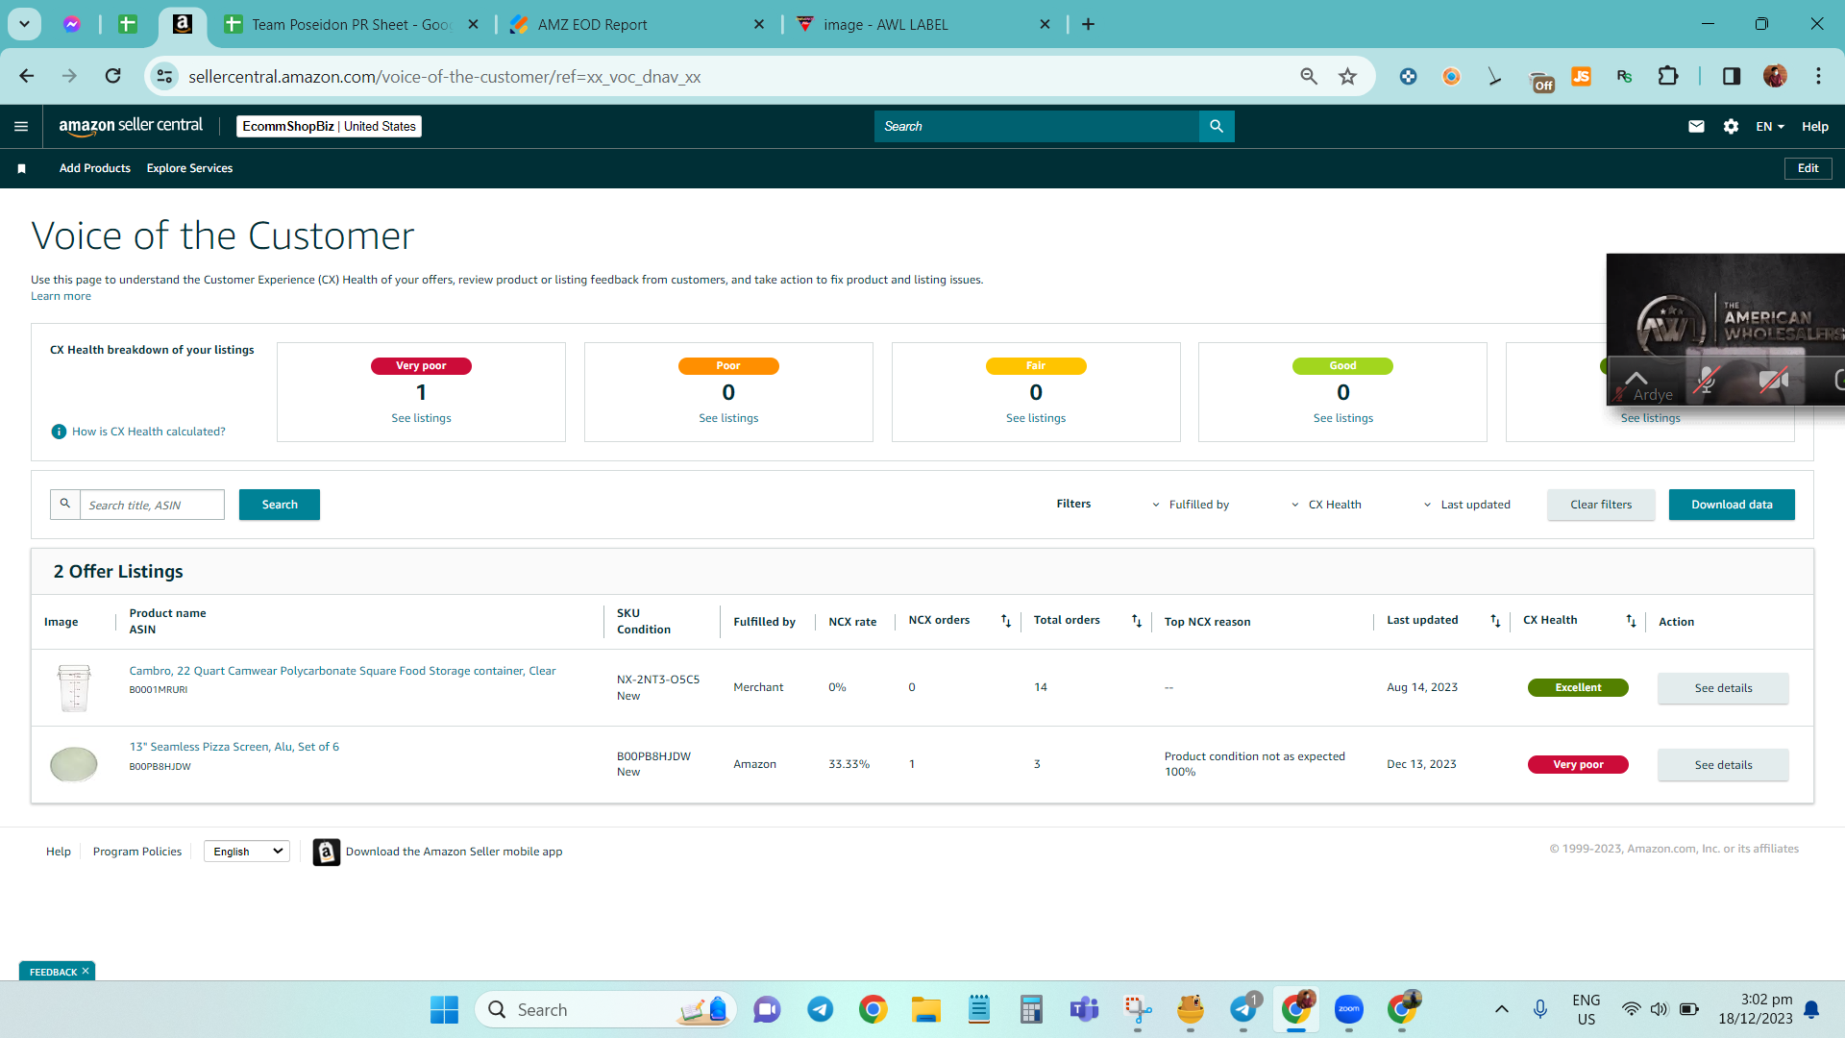Sort by Total orders arrows

click(x=1137, y=621)
